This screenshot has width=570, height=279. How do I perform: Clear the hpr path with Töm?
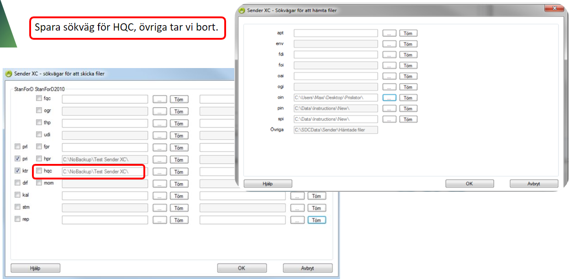click(x=179, y=160)
